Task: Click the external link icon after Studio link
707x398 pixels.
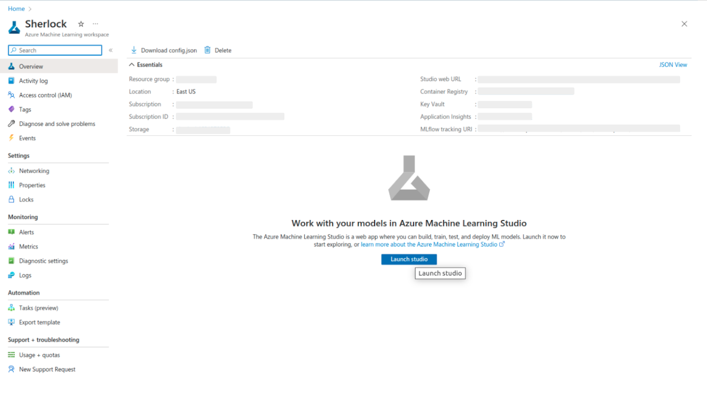Action: pos(502,244)
